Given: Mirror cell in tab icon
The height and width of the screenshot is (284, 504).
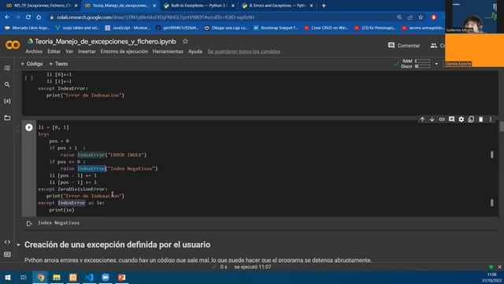Looking at the screenshot, I should pyautogui.click(x=471, y=119).
